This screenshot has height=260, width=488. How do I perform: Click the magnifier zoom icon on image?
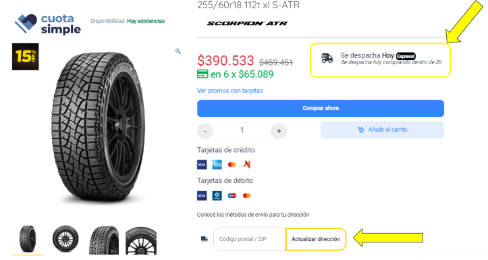click(x=178, y=51)
